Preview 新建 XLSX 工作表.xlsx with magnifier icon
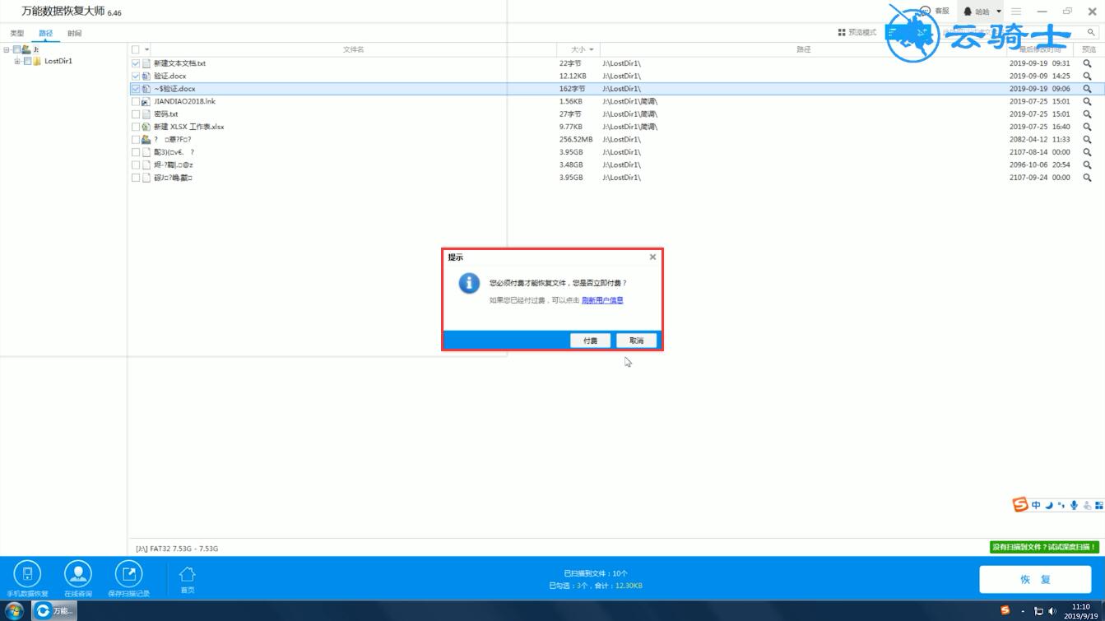Viewport: 1105px width, 621px height. click(1087, 127)
